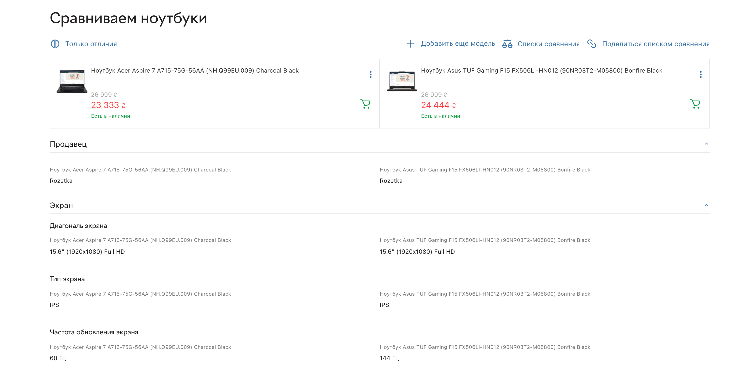The width and height of the screenshot is (751, 372).
Task: Click 'IPS' value under Asus TUF Gaming
Action: [384, 305]
